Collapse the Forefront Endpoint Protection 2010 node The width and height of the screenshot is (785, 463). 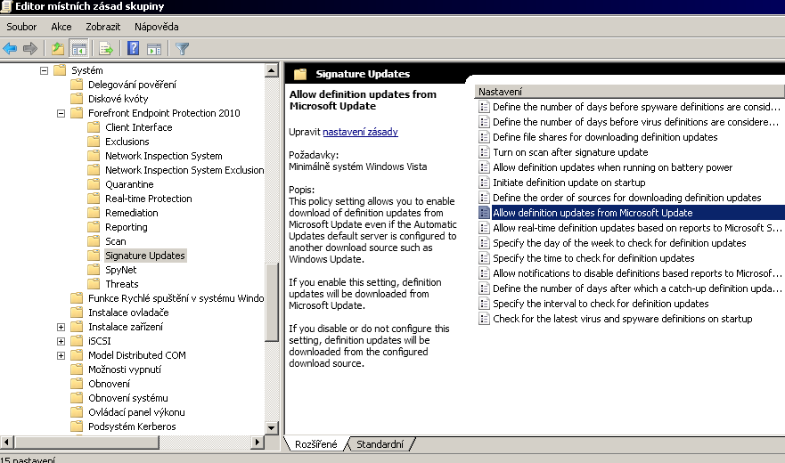click(x=61, y=113)
